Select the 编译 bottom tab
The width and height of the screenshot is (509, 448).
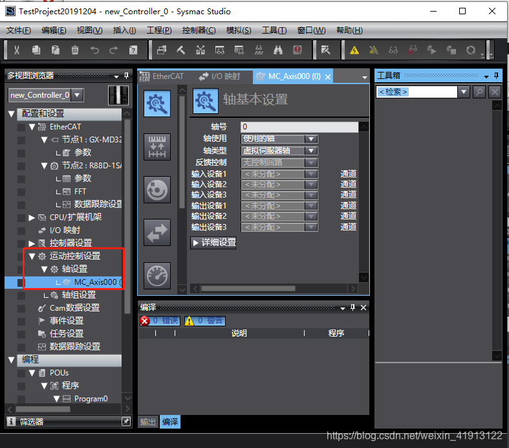[x=170, y=421]
